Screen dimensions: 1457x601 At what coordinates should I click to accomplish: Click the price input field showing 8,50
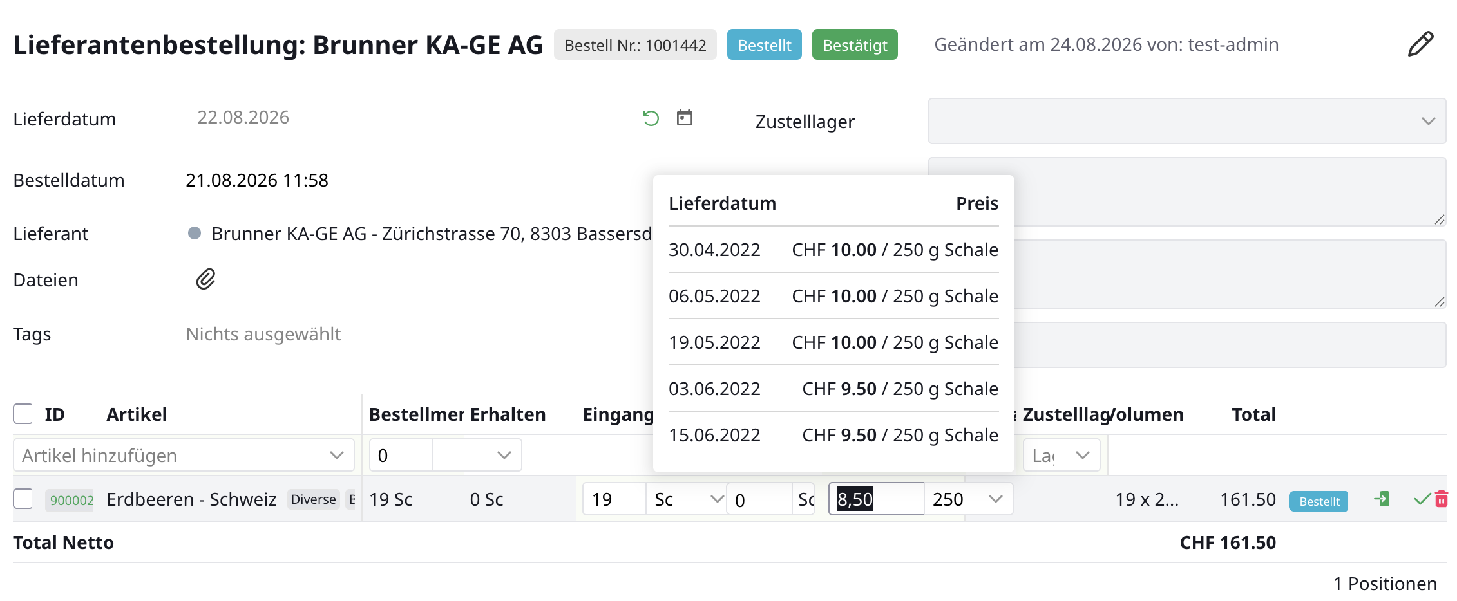[876, 499]
